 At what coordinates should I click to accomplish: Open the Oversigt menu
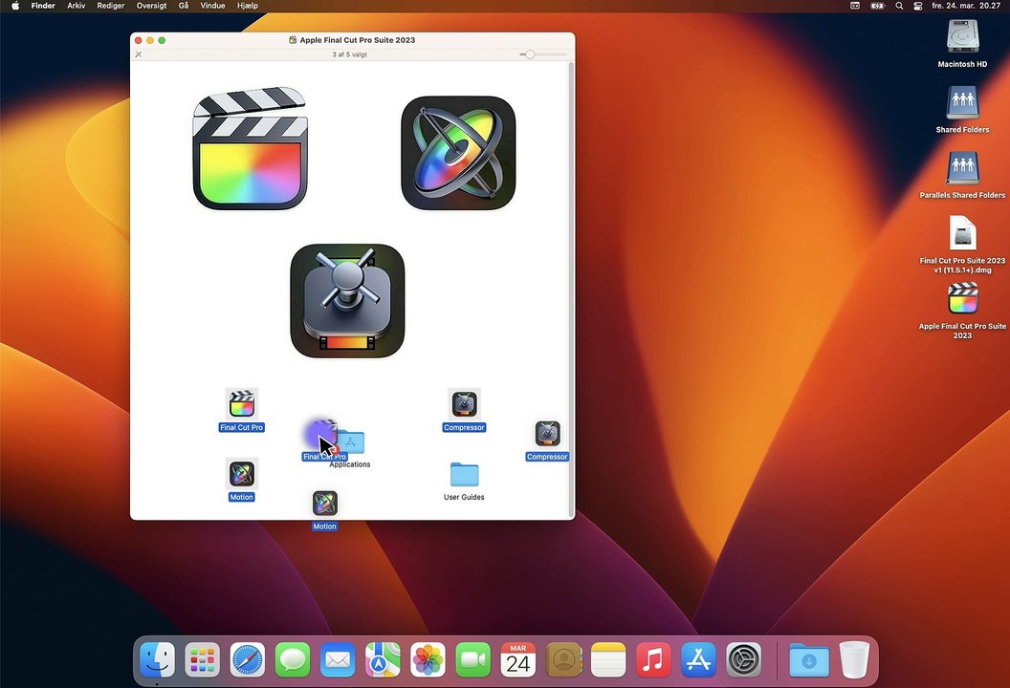pos(151,6)
